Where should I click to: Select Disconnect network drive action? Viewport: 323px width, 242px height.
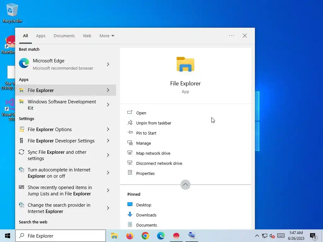click(155, 163)
